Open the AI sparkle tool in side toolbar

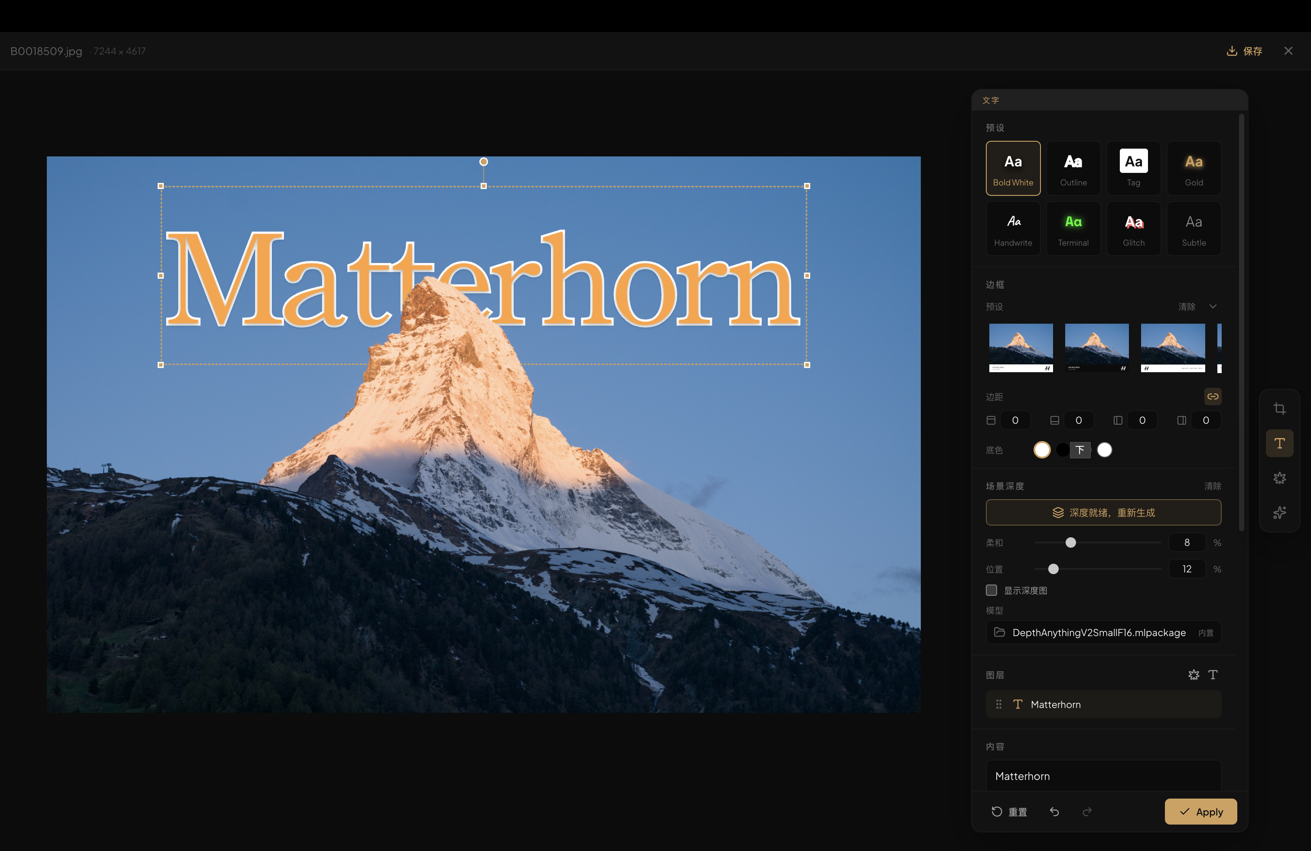pyautogui.click(x=1279, y=513)
